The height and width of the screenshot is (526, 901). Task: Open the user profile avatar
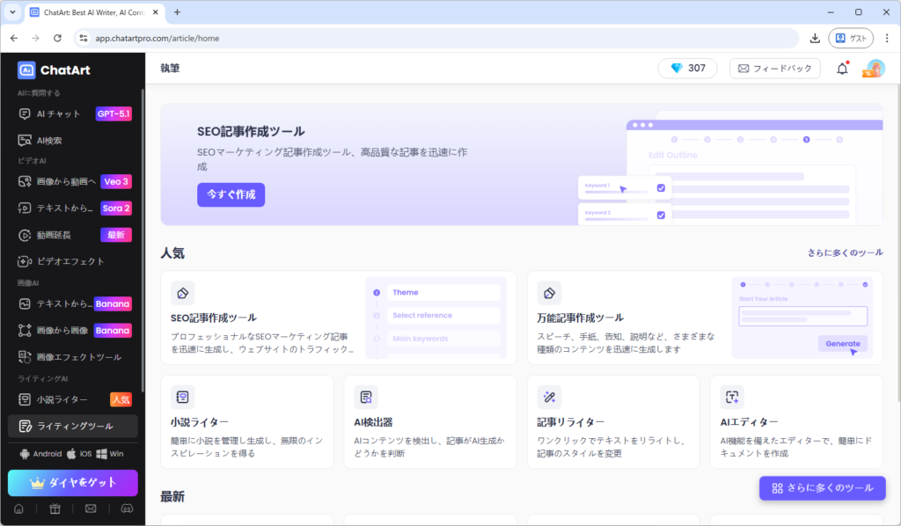[874, 69]
